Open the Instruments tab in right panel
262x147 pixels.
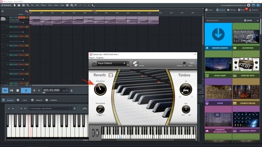click(x=221, y=10)
